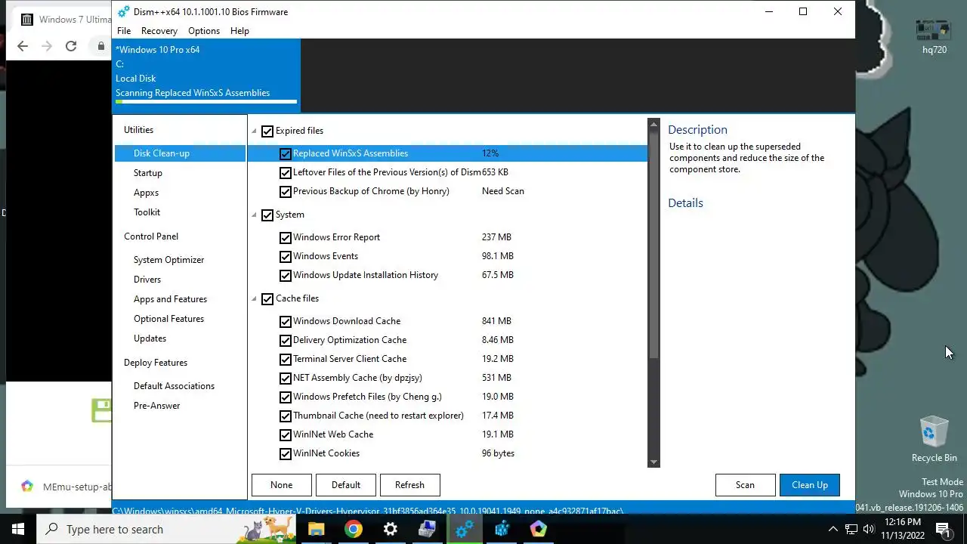The image size is (967, 544).
Task: Click the Scan button
Action: (745, 485)
